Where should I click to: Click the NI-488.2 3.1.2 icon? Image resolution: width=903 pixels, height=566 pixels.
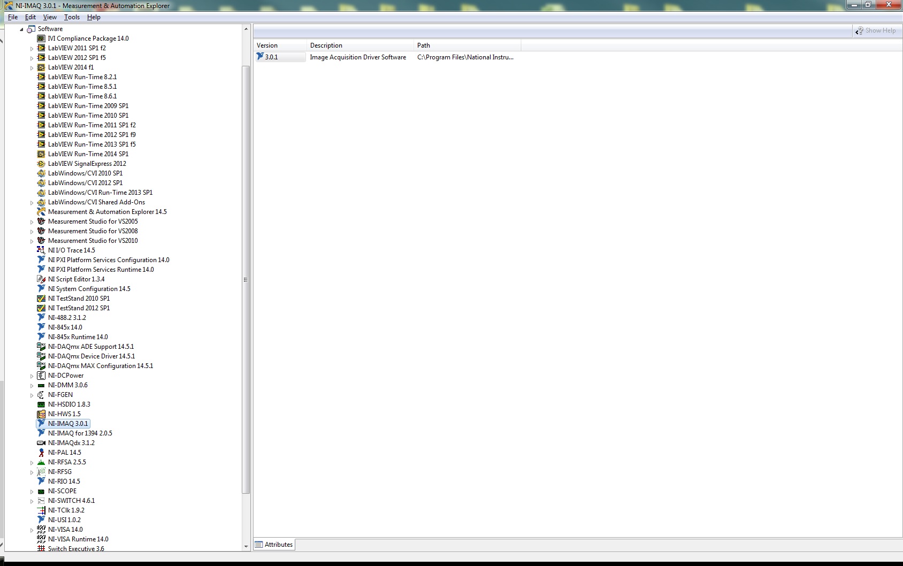(41, 318)
